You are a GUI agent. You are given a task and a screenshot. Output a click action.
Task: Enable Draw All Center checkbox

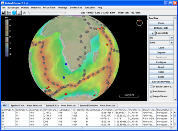[x=151, y=87]
